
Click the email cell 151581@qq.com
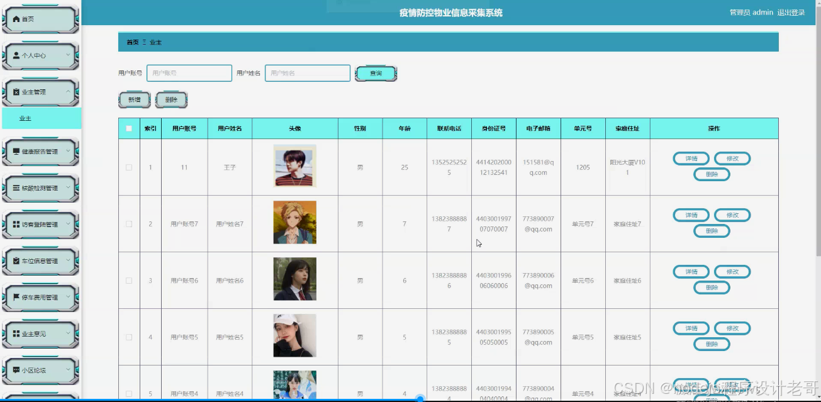click(539, 167)
